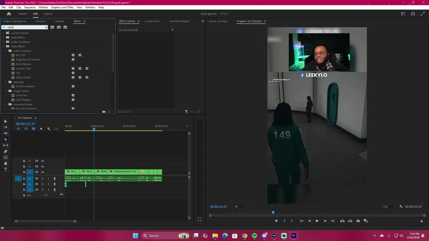This screenshot has height=241, width=429.
Task: Select the Rectangle tool
Action: tap(5, 157)
